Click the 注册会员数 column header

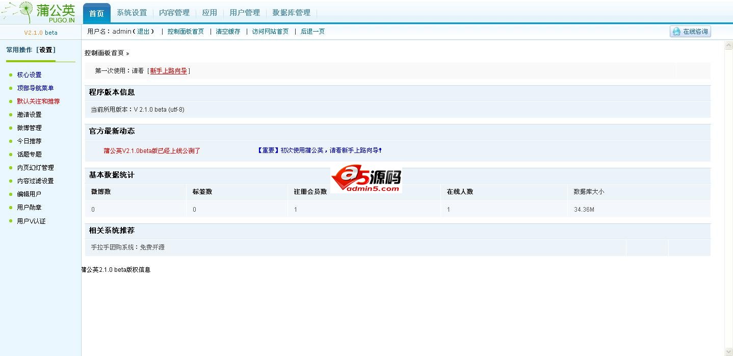pyautogui.click(x=310, y=192)
